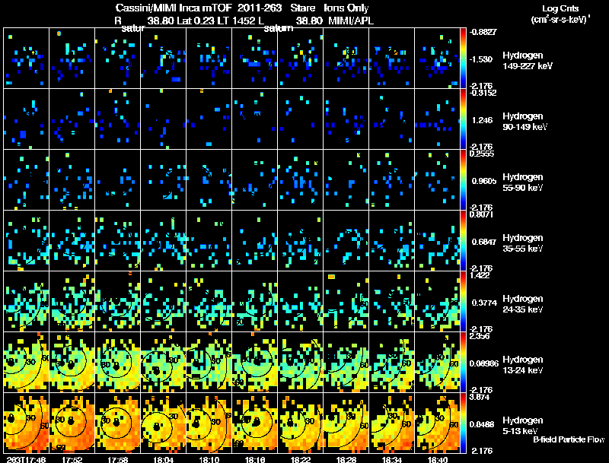The image size is (609, 463).
Task: Click the 'Ions Only' header text
Action: pos(346,8)
